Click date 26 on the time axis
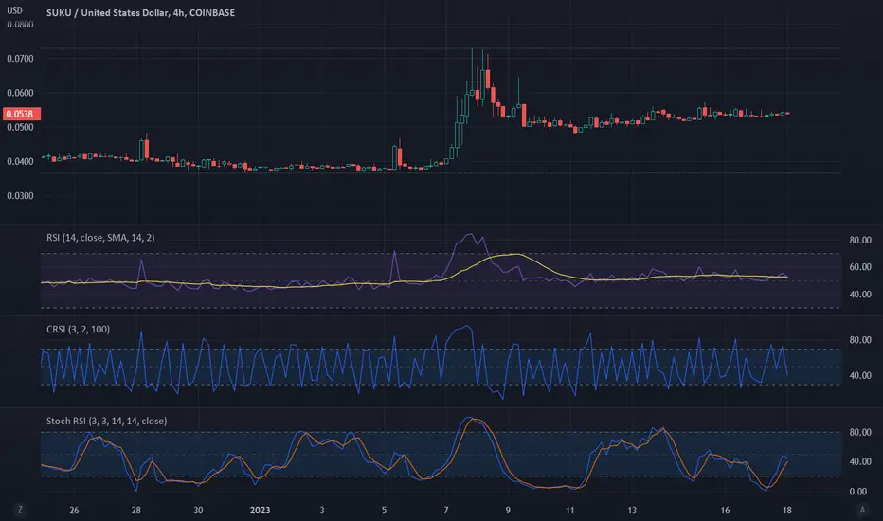Image resolution: width=883 pixels, height=521 pixels. (x=74, y=511)
